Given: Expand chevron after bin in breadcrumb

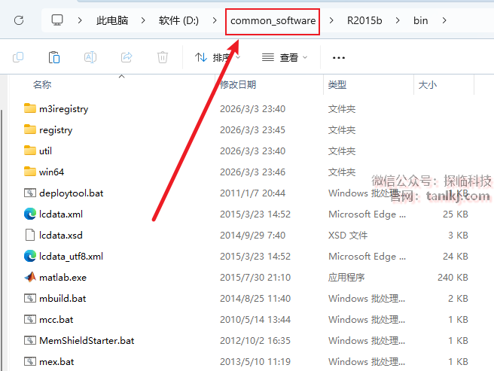Looking at the screenshot, I should coord(444,20).
